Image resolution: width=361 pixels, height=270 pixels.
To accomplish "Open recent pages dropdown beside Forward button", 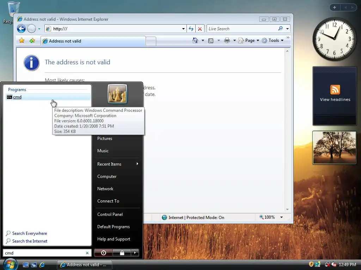I will [x=39, y=29].
